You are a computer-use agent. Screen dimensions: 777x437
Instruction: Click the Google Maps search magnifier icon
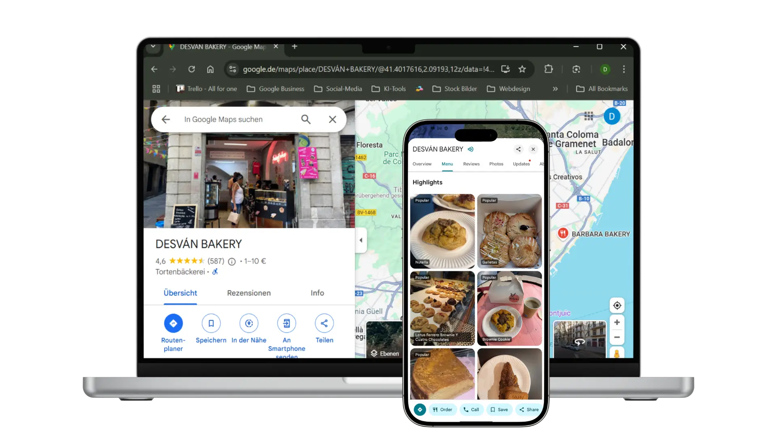pos(306,119)
